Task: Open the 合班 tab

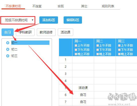Action: pos(61,6)
